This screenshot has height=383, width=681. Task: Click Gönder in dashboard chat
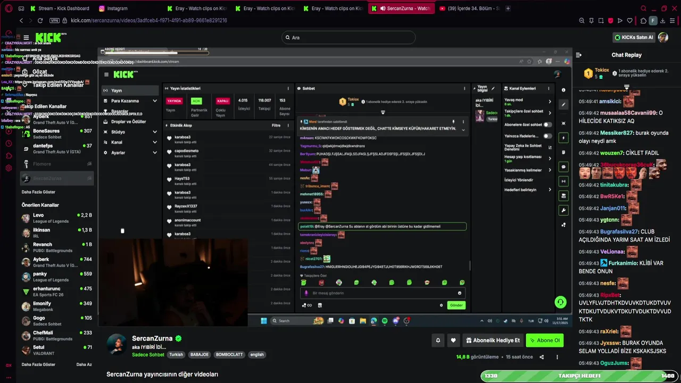pos(456,305)
